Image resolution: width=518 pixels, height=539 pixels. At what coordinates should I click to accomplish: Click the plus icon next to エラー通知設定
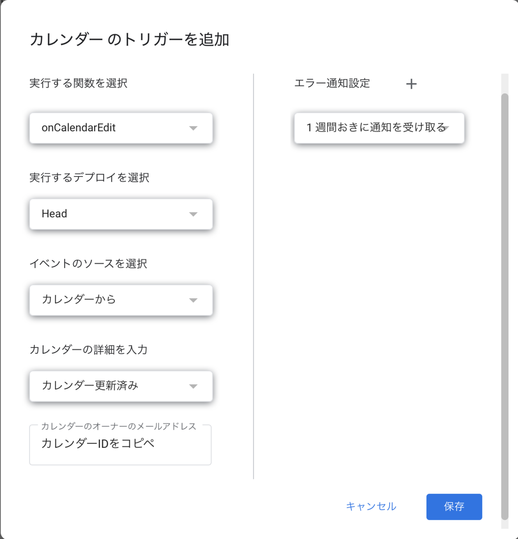tap(411, 84)
